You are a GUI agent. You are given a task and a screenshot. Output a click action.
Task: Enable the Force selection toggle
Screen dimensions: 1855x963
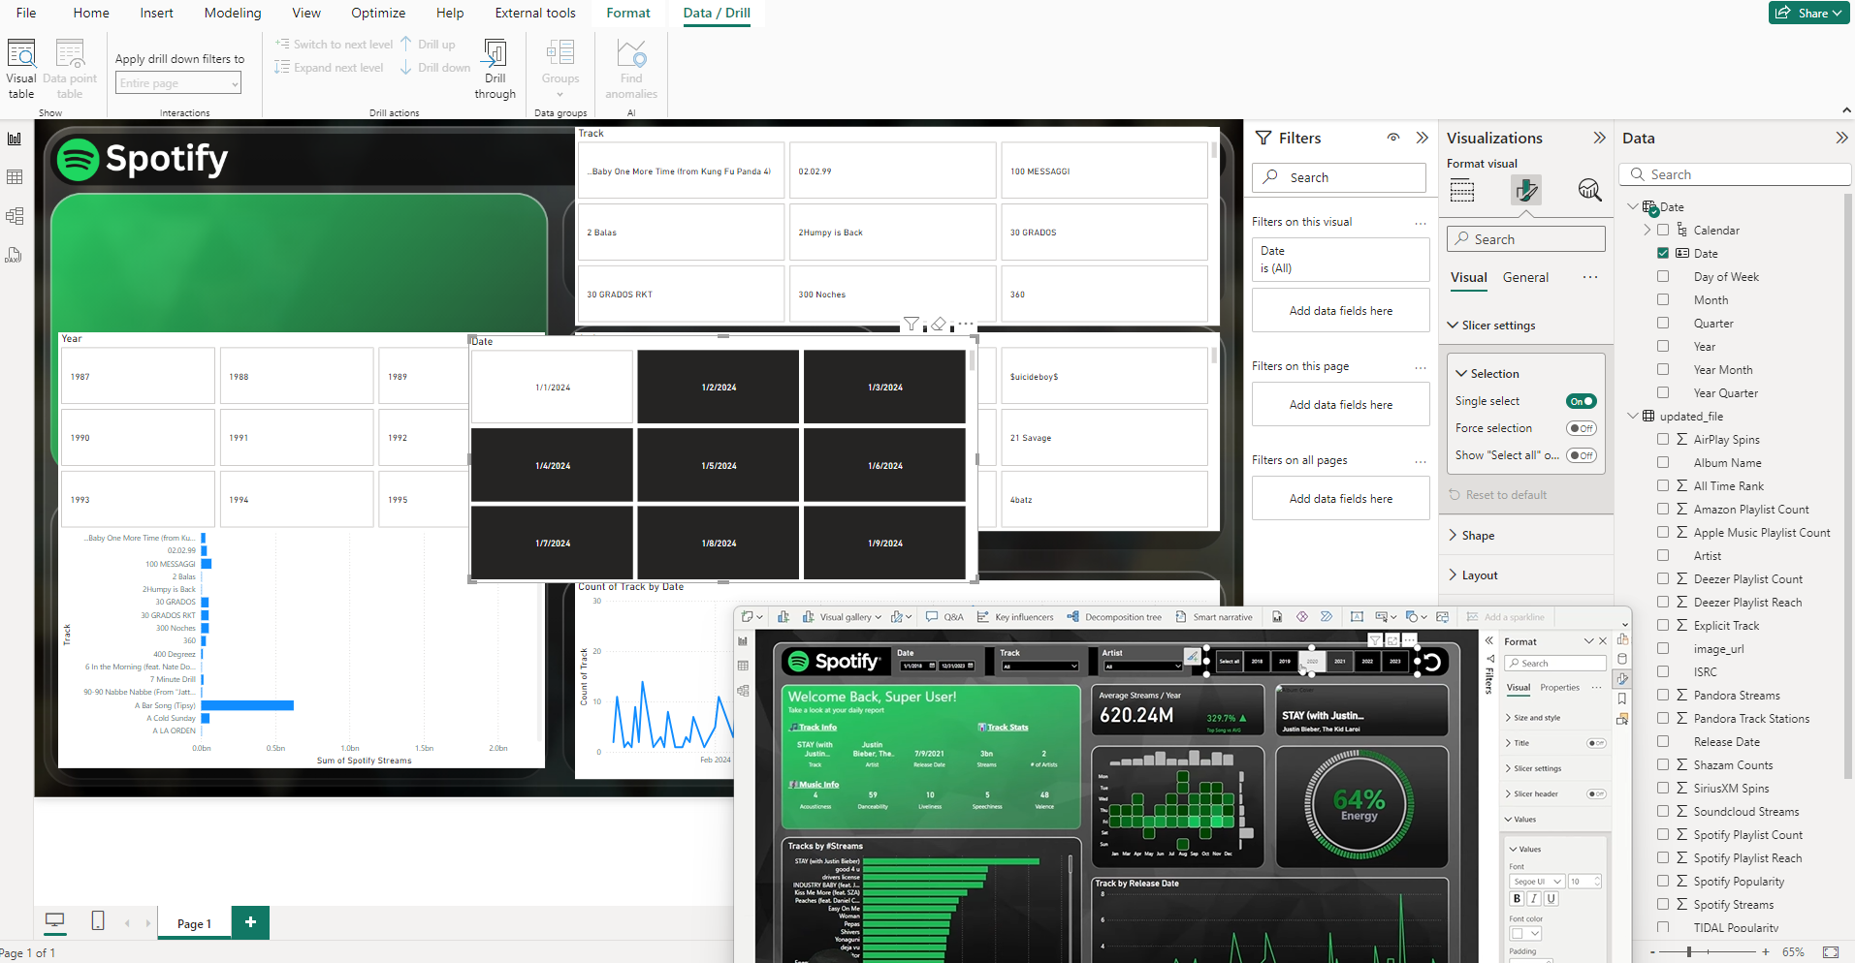1581,428
